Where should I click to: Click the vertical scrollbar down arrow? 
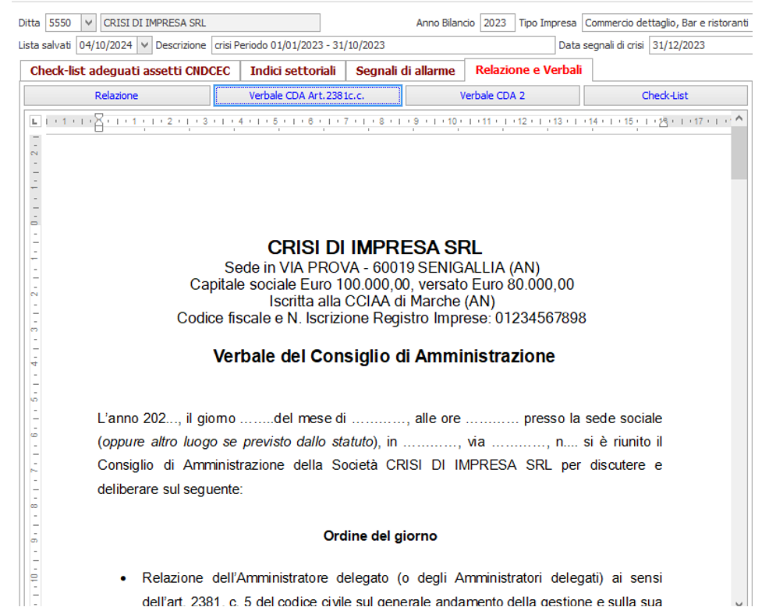pos(739,602)
